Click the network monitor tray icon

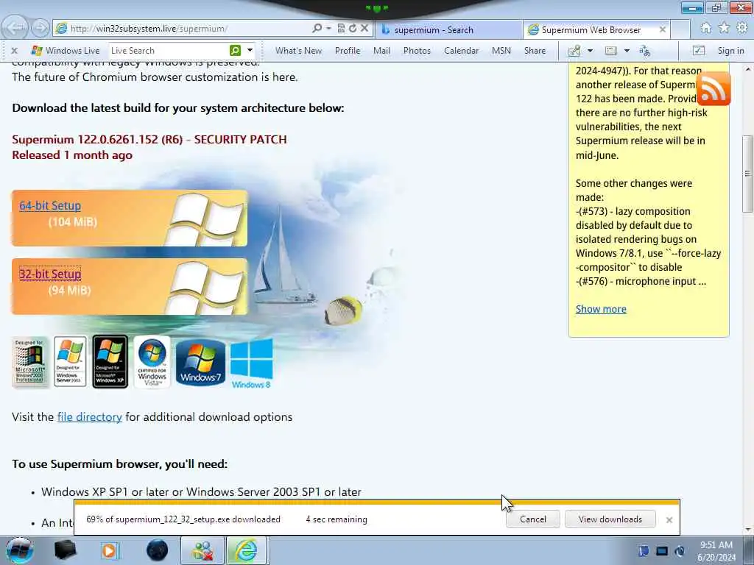(662, 551)
